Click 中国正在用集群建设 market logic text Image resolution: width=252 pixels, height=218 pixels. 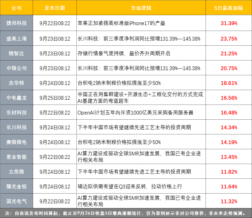coord(140,98)
